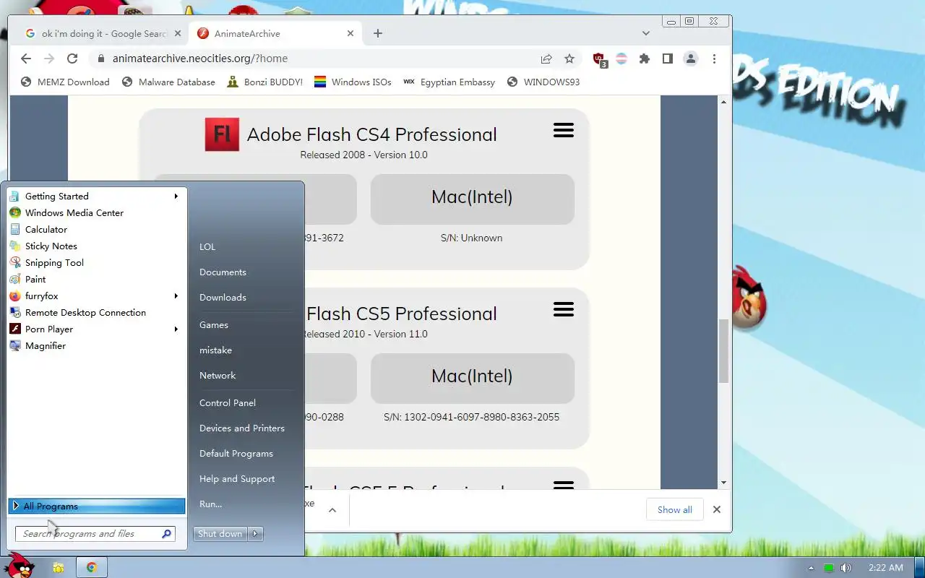Launch Magnifier from the Start menu
The width and height of the screenshot is (925, 578).
tap(96, 346)
